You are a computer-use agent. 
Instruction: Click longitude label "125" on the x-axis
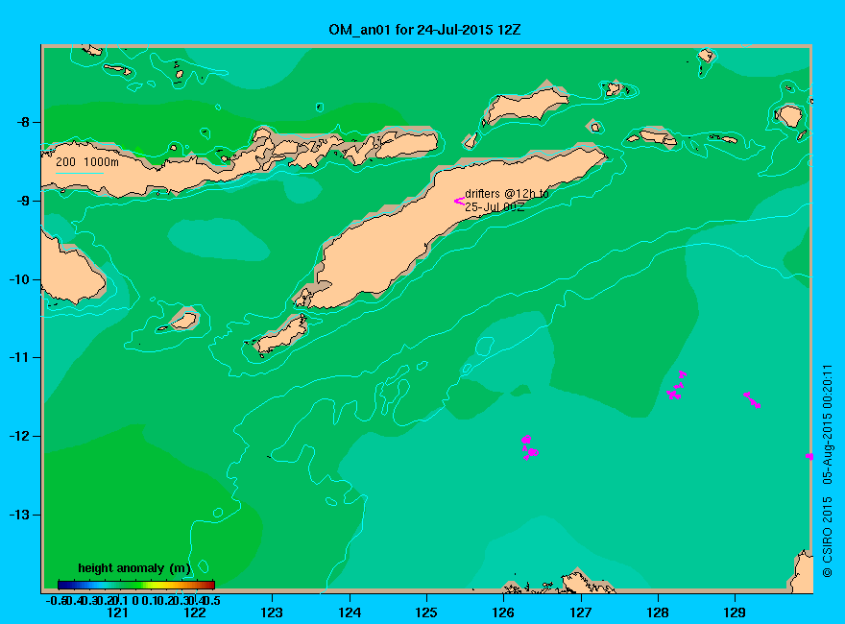(426, 612)
